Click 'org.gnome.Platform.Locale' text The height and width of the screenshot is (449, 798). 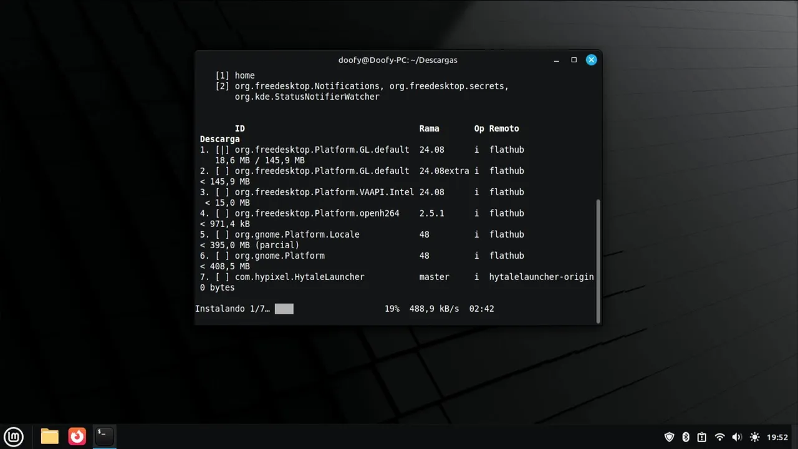click(297, 234)
